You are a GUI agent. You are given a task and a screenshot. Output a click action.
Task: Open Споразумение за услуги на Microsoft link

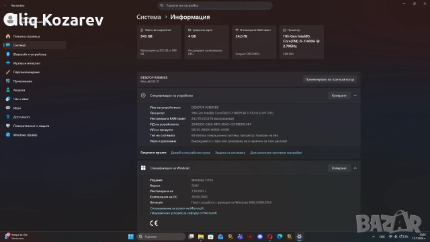pos(177,208)
